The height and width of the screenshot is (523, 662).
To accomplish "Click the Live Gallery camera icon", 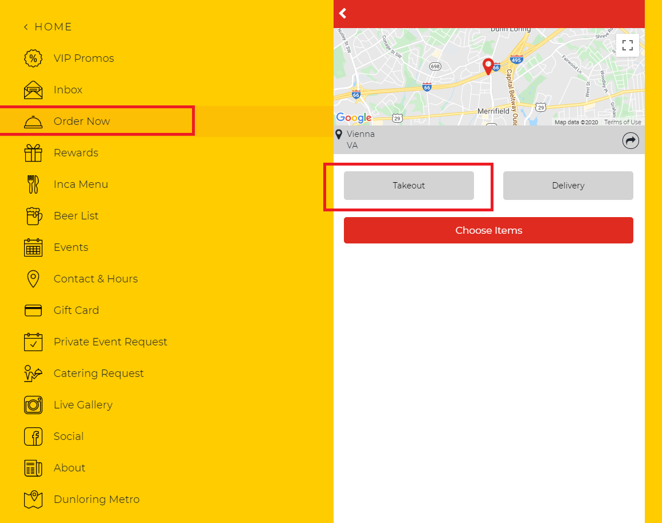I will [33, 405].
